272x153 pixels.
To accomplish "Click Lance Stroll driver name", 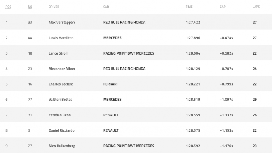I will (58, 53).
